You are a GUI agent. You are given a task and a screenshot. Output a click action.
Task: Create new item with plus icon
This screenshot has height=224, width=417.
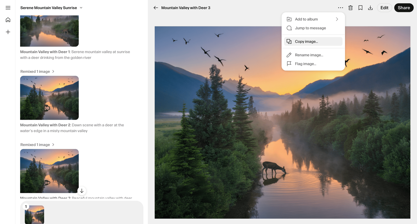[x=8, y=32]
